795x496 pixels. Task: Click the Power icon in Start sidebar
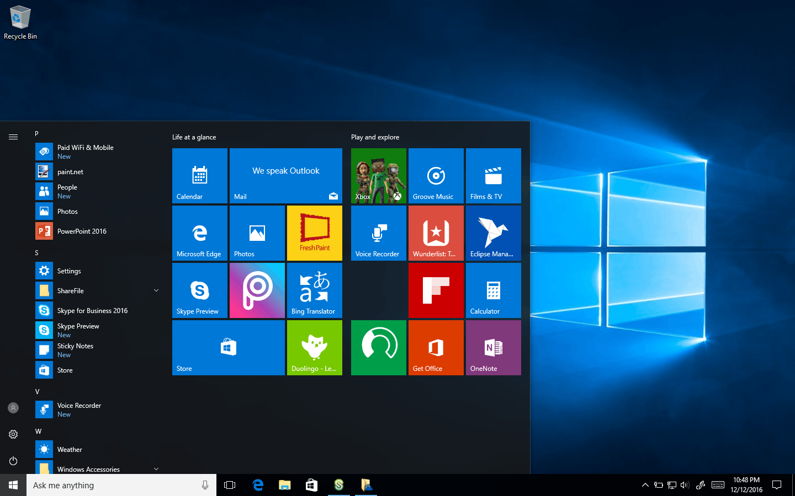[x=13, y=461]
